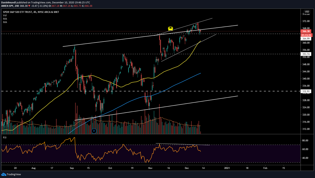This screenshot has height=178, width=315.
Task: Click the 312.00 price axis value
Action: [306, 129]
